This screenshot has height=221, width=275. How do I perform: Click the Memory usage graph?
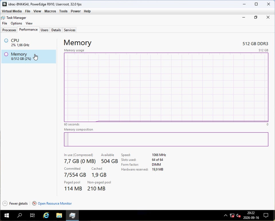166,87
